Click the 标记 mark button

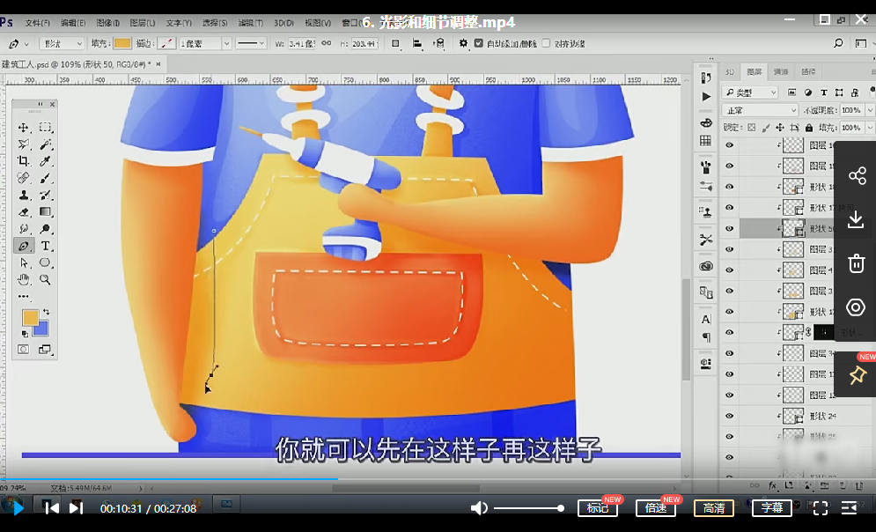597,508
